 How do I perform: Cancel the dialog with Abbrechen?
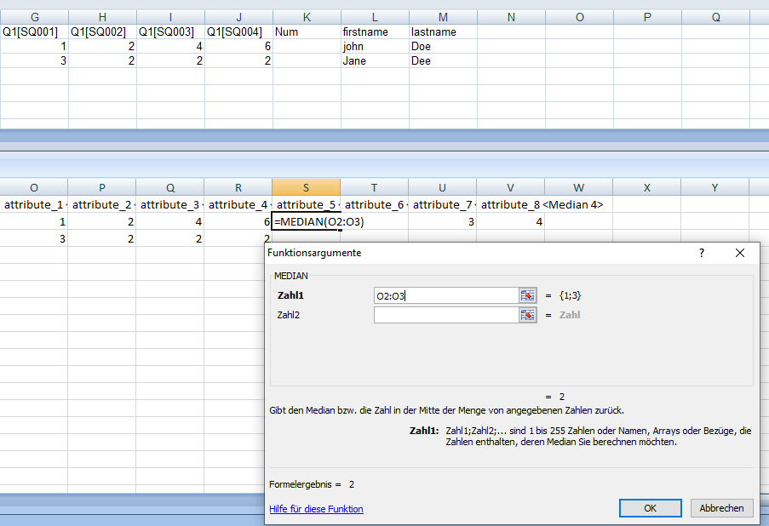721,508
